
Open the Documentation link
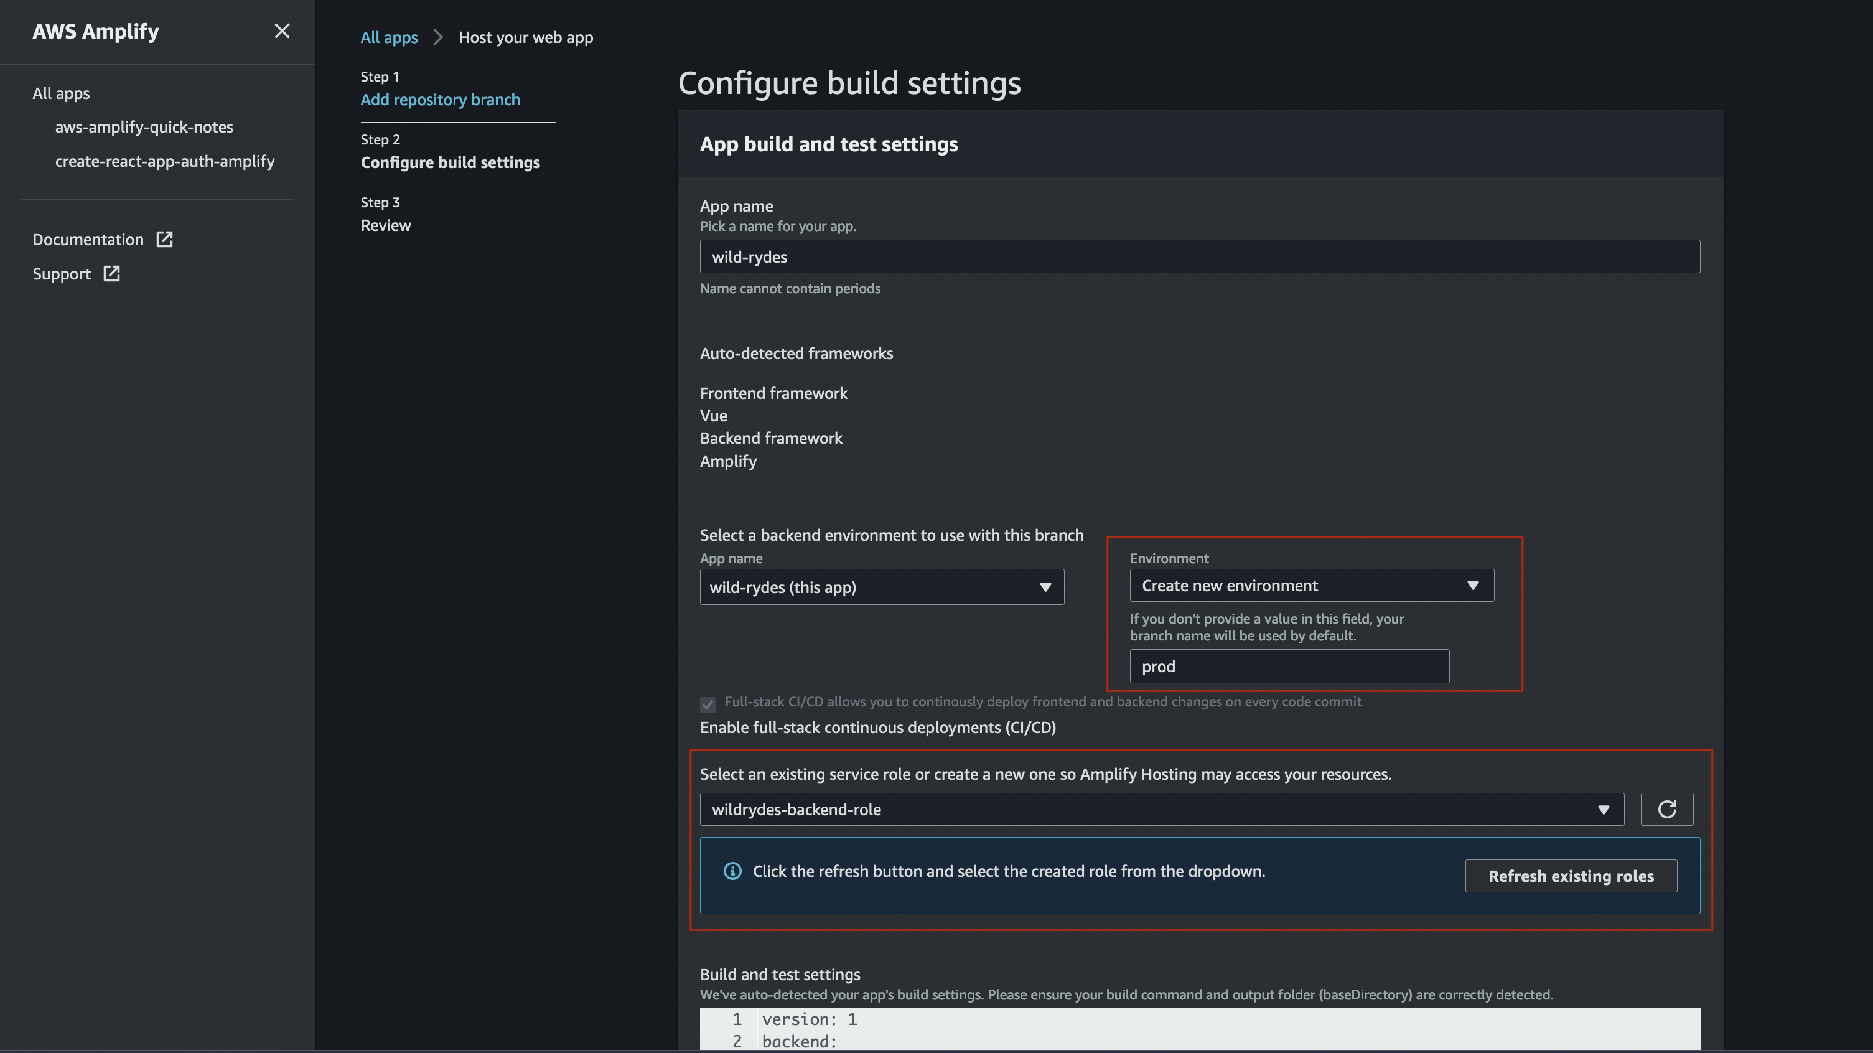point(88,239)
